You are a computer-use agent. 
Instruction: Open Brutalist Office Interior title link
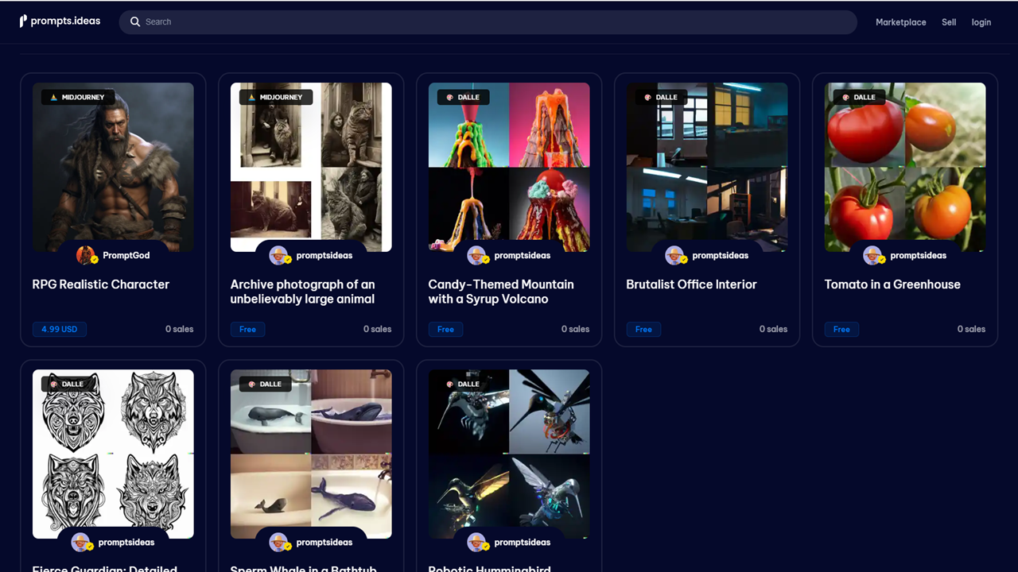(x=691, y=284)
